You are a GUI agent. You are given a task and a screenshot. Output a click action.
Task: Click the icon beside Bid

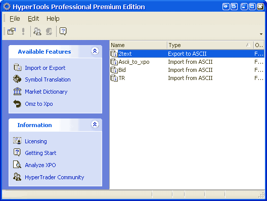click(114, 70)
